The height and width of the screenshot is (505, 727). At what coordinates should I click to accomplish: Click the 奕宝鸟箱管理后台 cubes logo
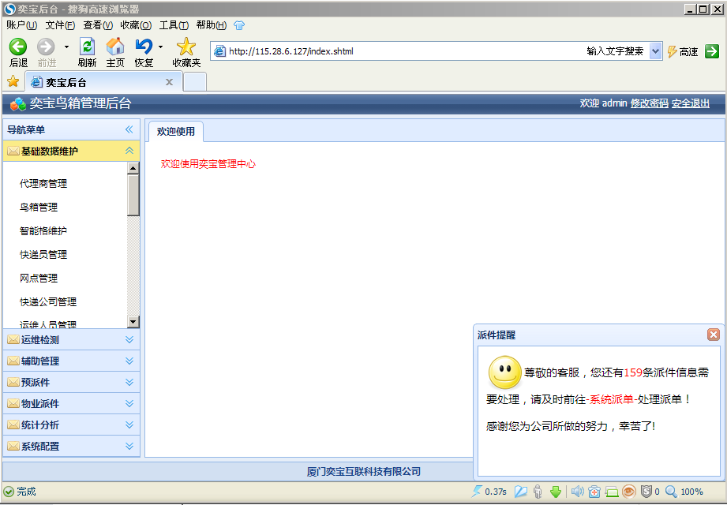click(x=18, y=104)
